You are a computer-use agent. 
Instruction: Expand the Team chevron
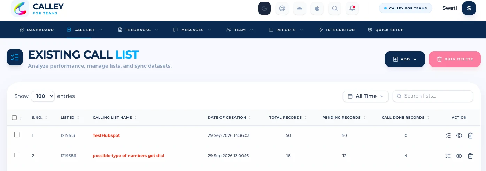click(252, 30)
